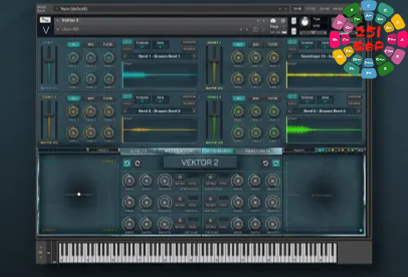Click the Source 3 Tuning field

point(142,99)
